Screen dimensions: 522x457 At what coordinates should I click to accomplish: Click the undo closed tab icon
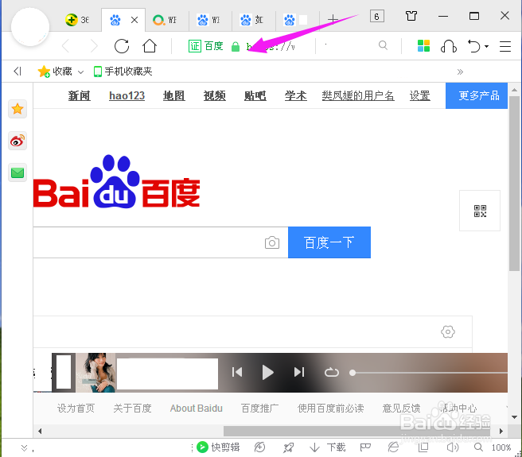(x=474, y=46)
